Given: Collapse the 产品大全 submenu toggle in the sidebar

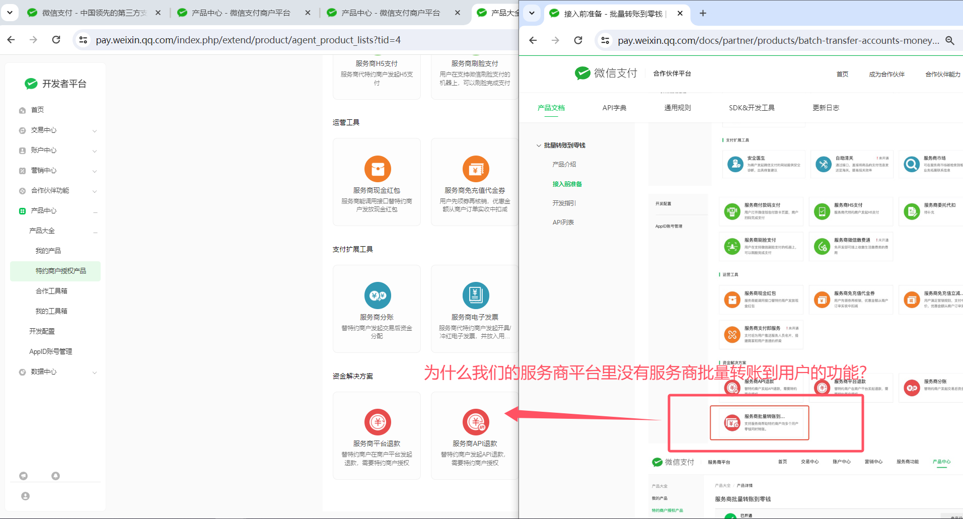Looking at the screenshot, I should coord(95,232).
